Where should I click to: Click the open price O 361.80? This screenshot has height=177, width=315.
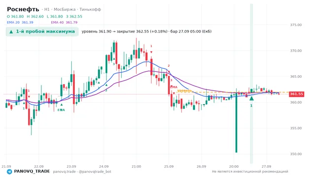tap(15, 16)
